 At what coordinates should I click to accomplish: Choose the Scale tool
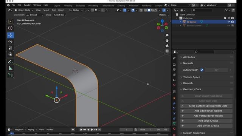10,48
